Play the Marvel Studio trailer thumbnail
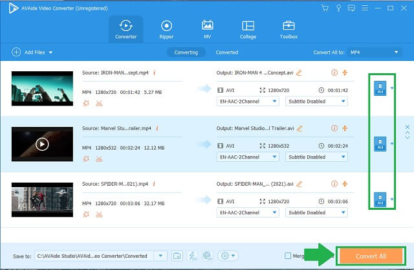 [42, 144]
